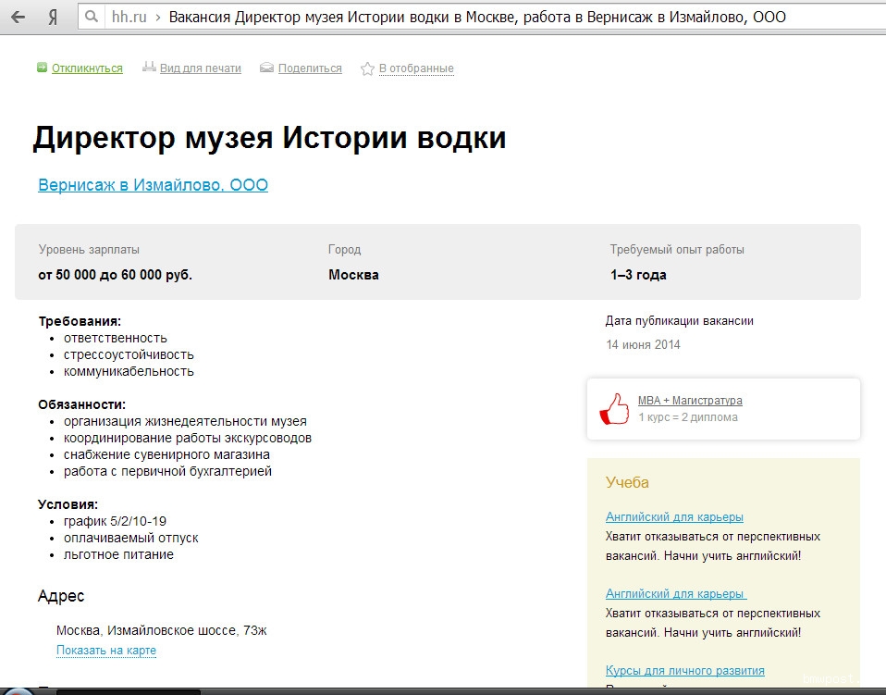Click the browser back arrow
Image resolution: width=886 pixels, height=695 pixels.
(x=17, y=18)
